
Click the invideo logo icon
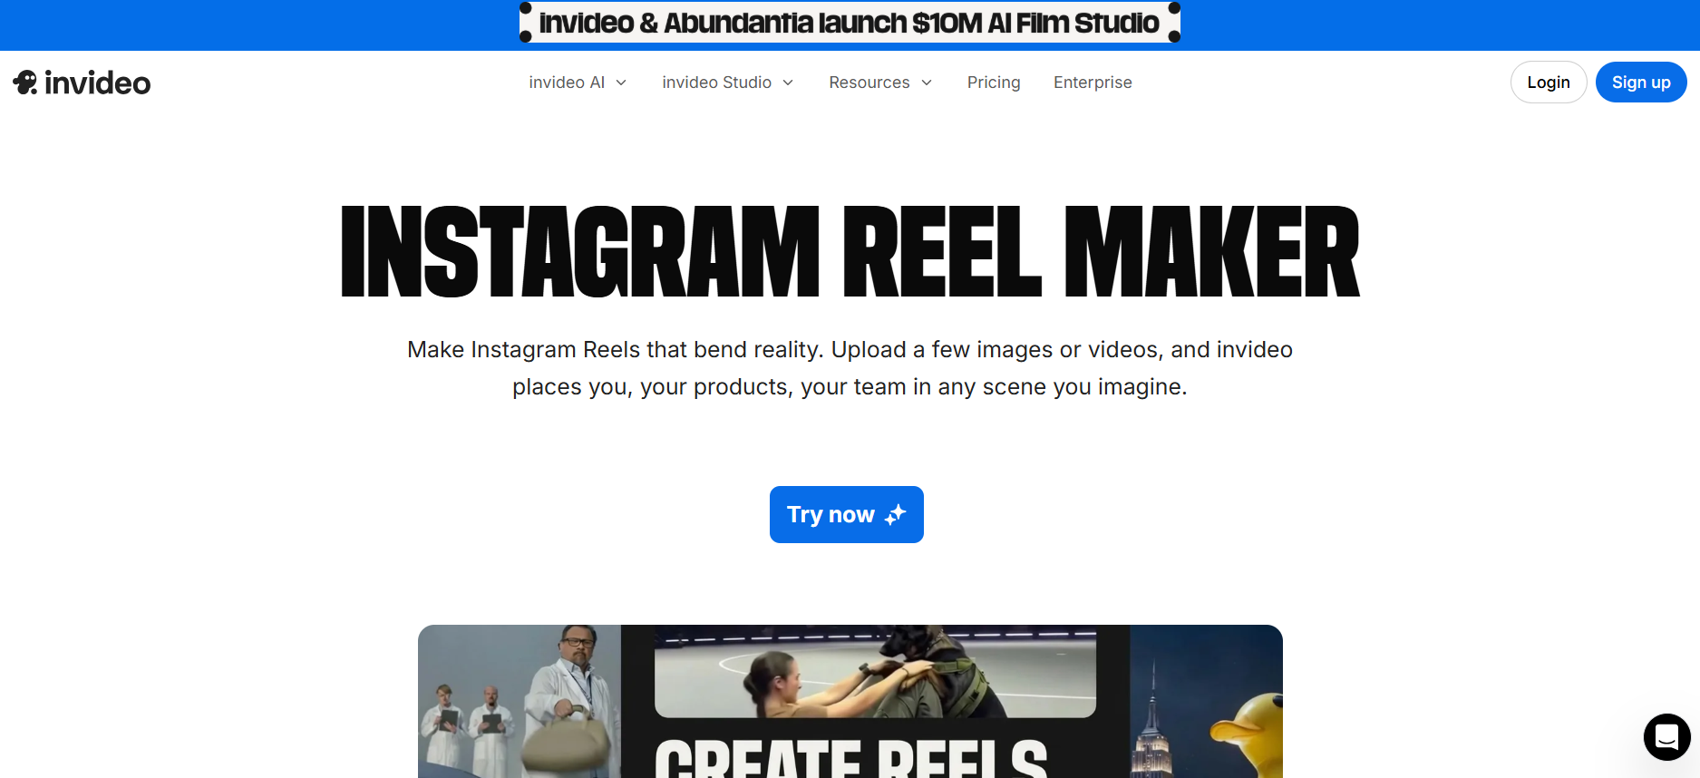(x=25, y=83)
